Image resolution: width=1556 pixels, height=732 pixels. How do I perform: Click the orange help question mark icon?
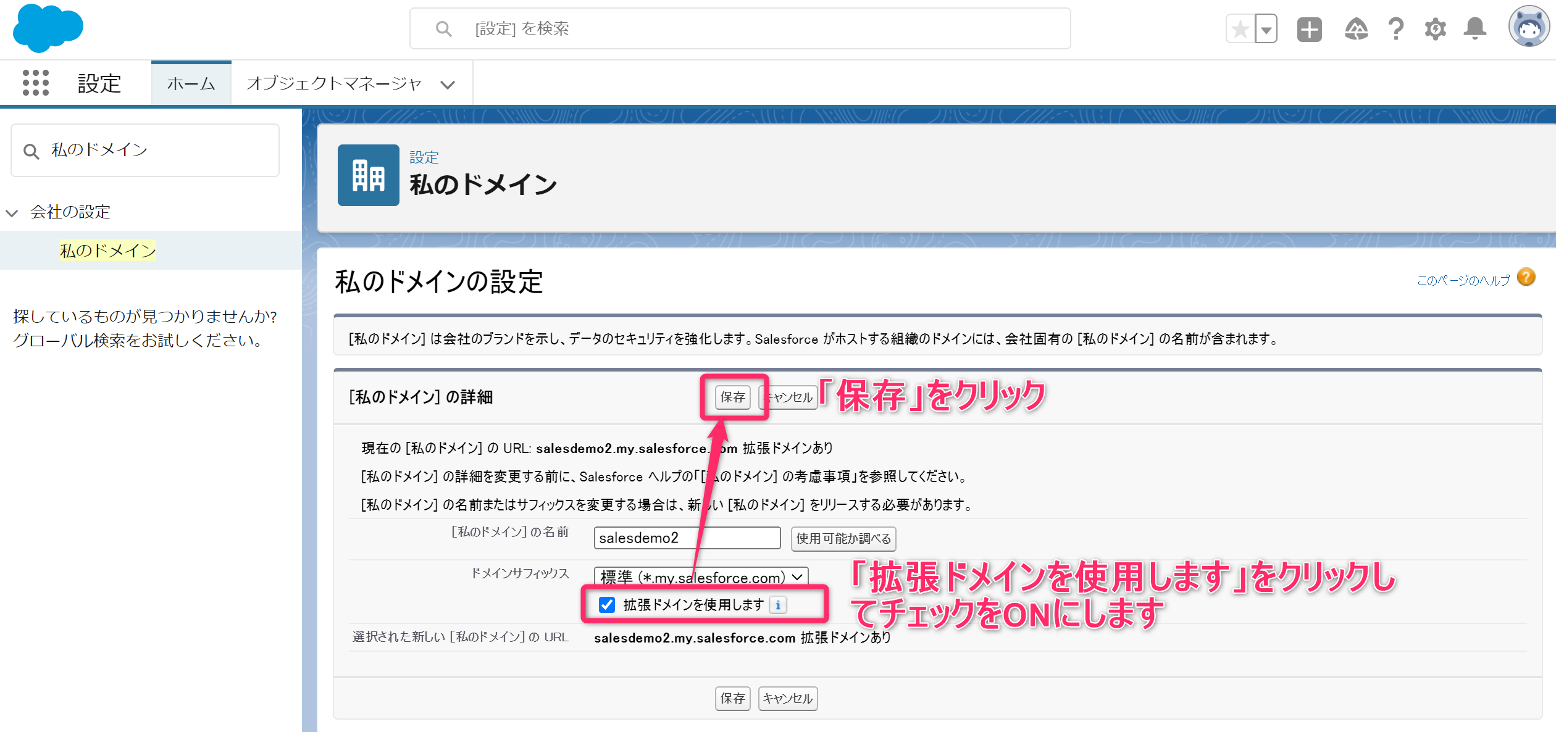pos(1526,277)
